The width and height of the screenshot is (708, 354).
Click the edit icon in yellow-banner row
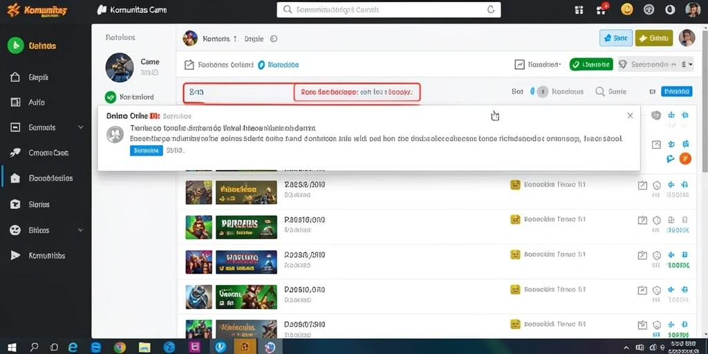(642, 185)
